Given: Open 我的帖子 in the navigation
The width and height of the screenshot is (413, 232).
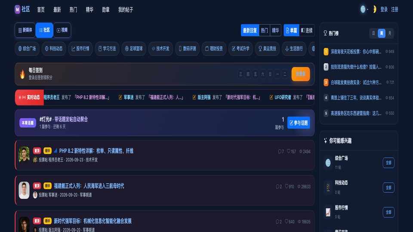Looking at the screenshot, I should click(126, 10).
